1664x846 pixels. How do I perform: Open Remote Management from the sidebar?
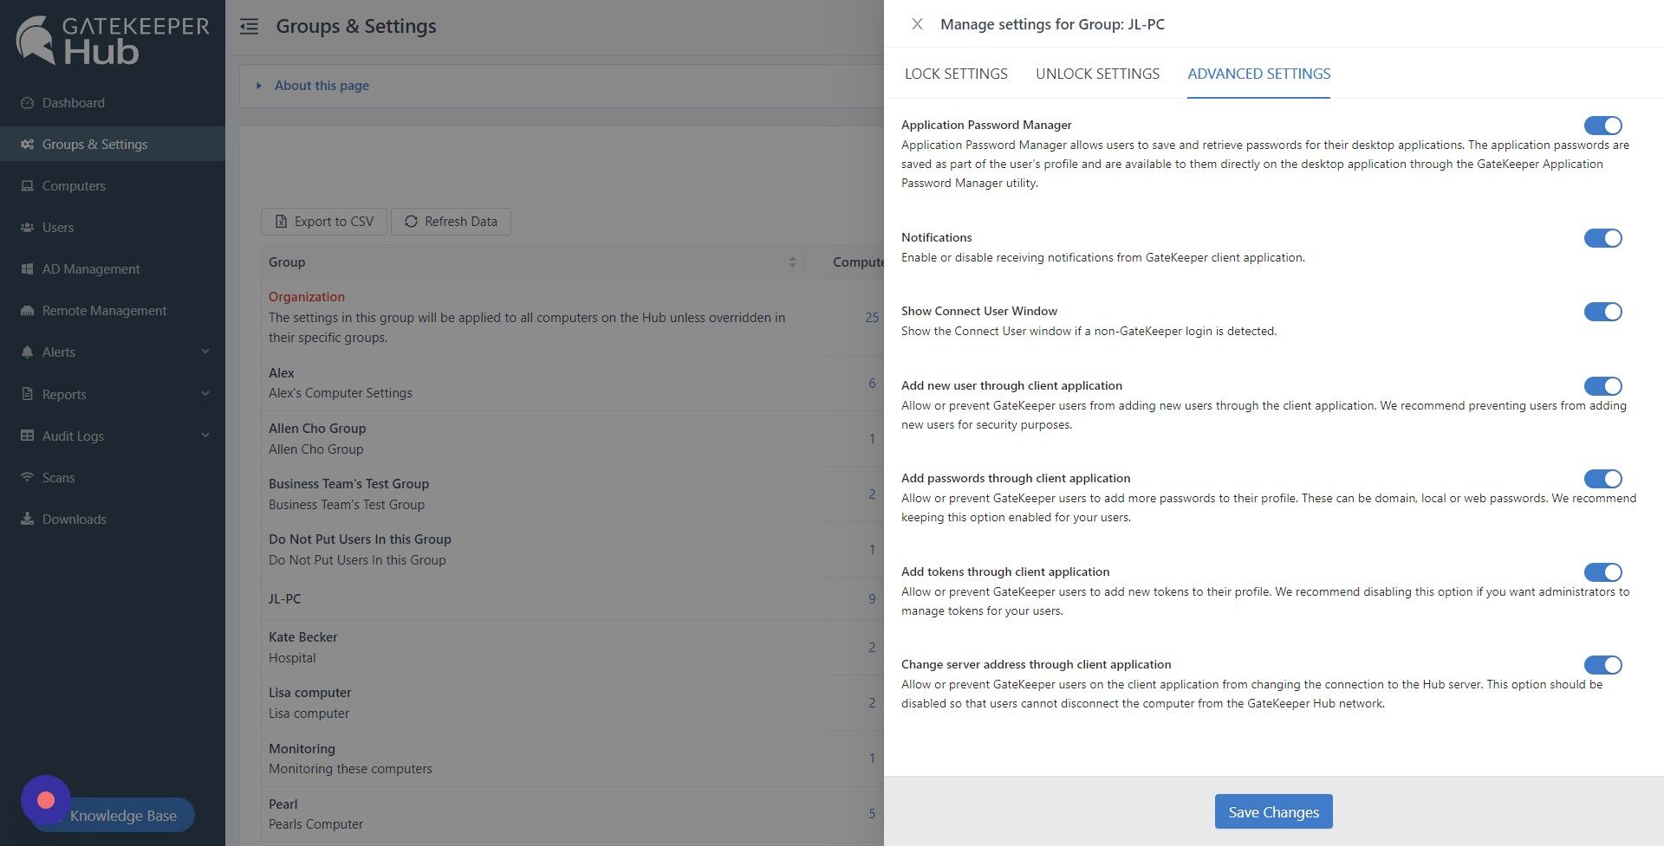(113, 310)
